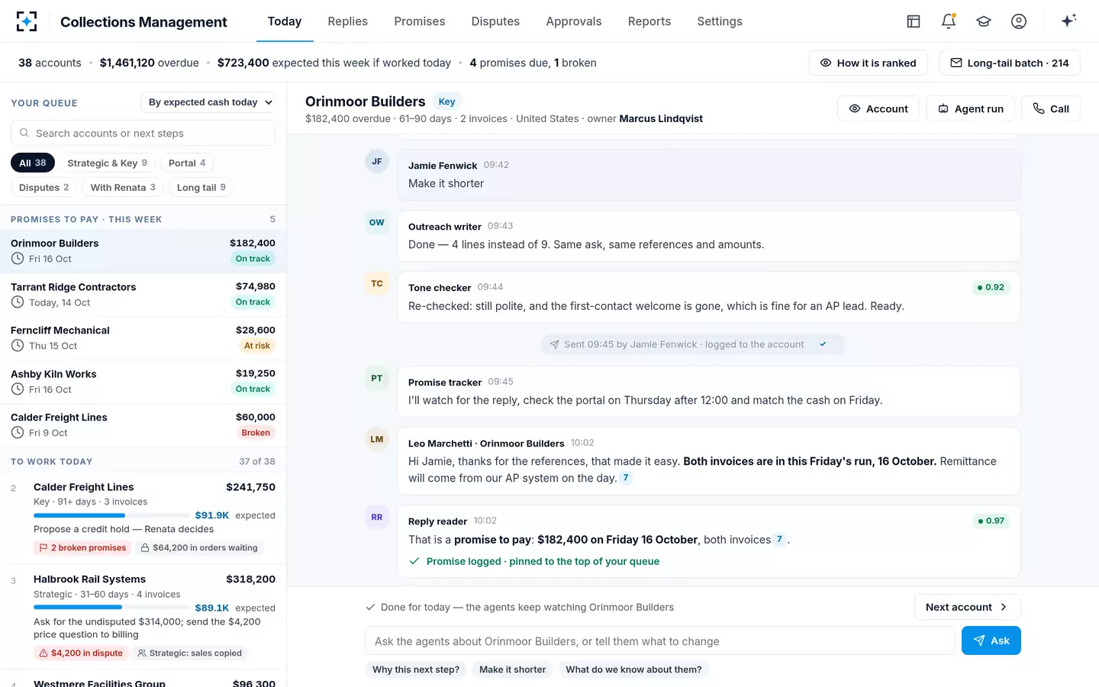Click the Agent run button
Image resolution: width=1099 pixels, height=687 pixels.
point(971,108)
